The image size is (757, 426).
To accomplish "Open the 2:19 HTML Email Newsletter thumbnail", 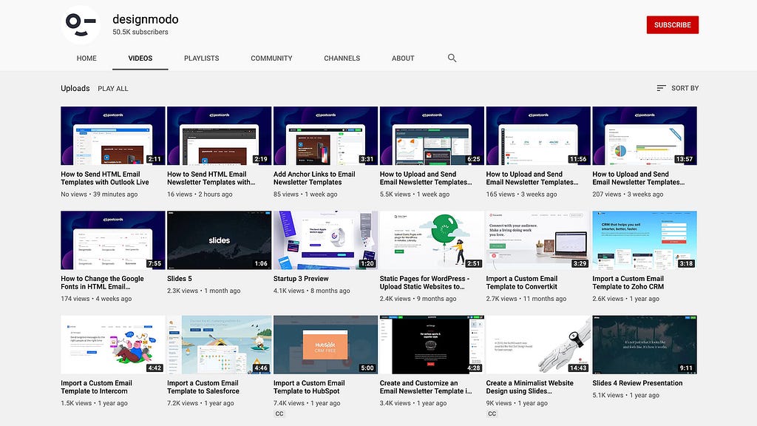I will [219, 136].
